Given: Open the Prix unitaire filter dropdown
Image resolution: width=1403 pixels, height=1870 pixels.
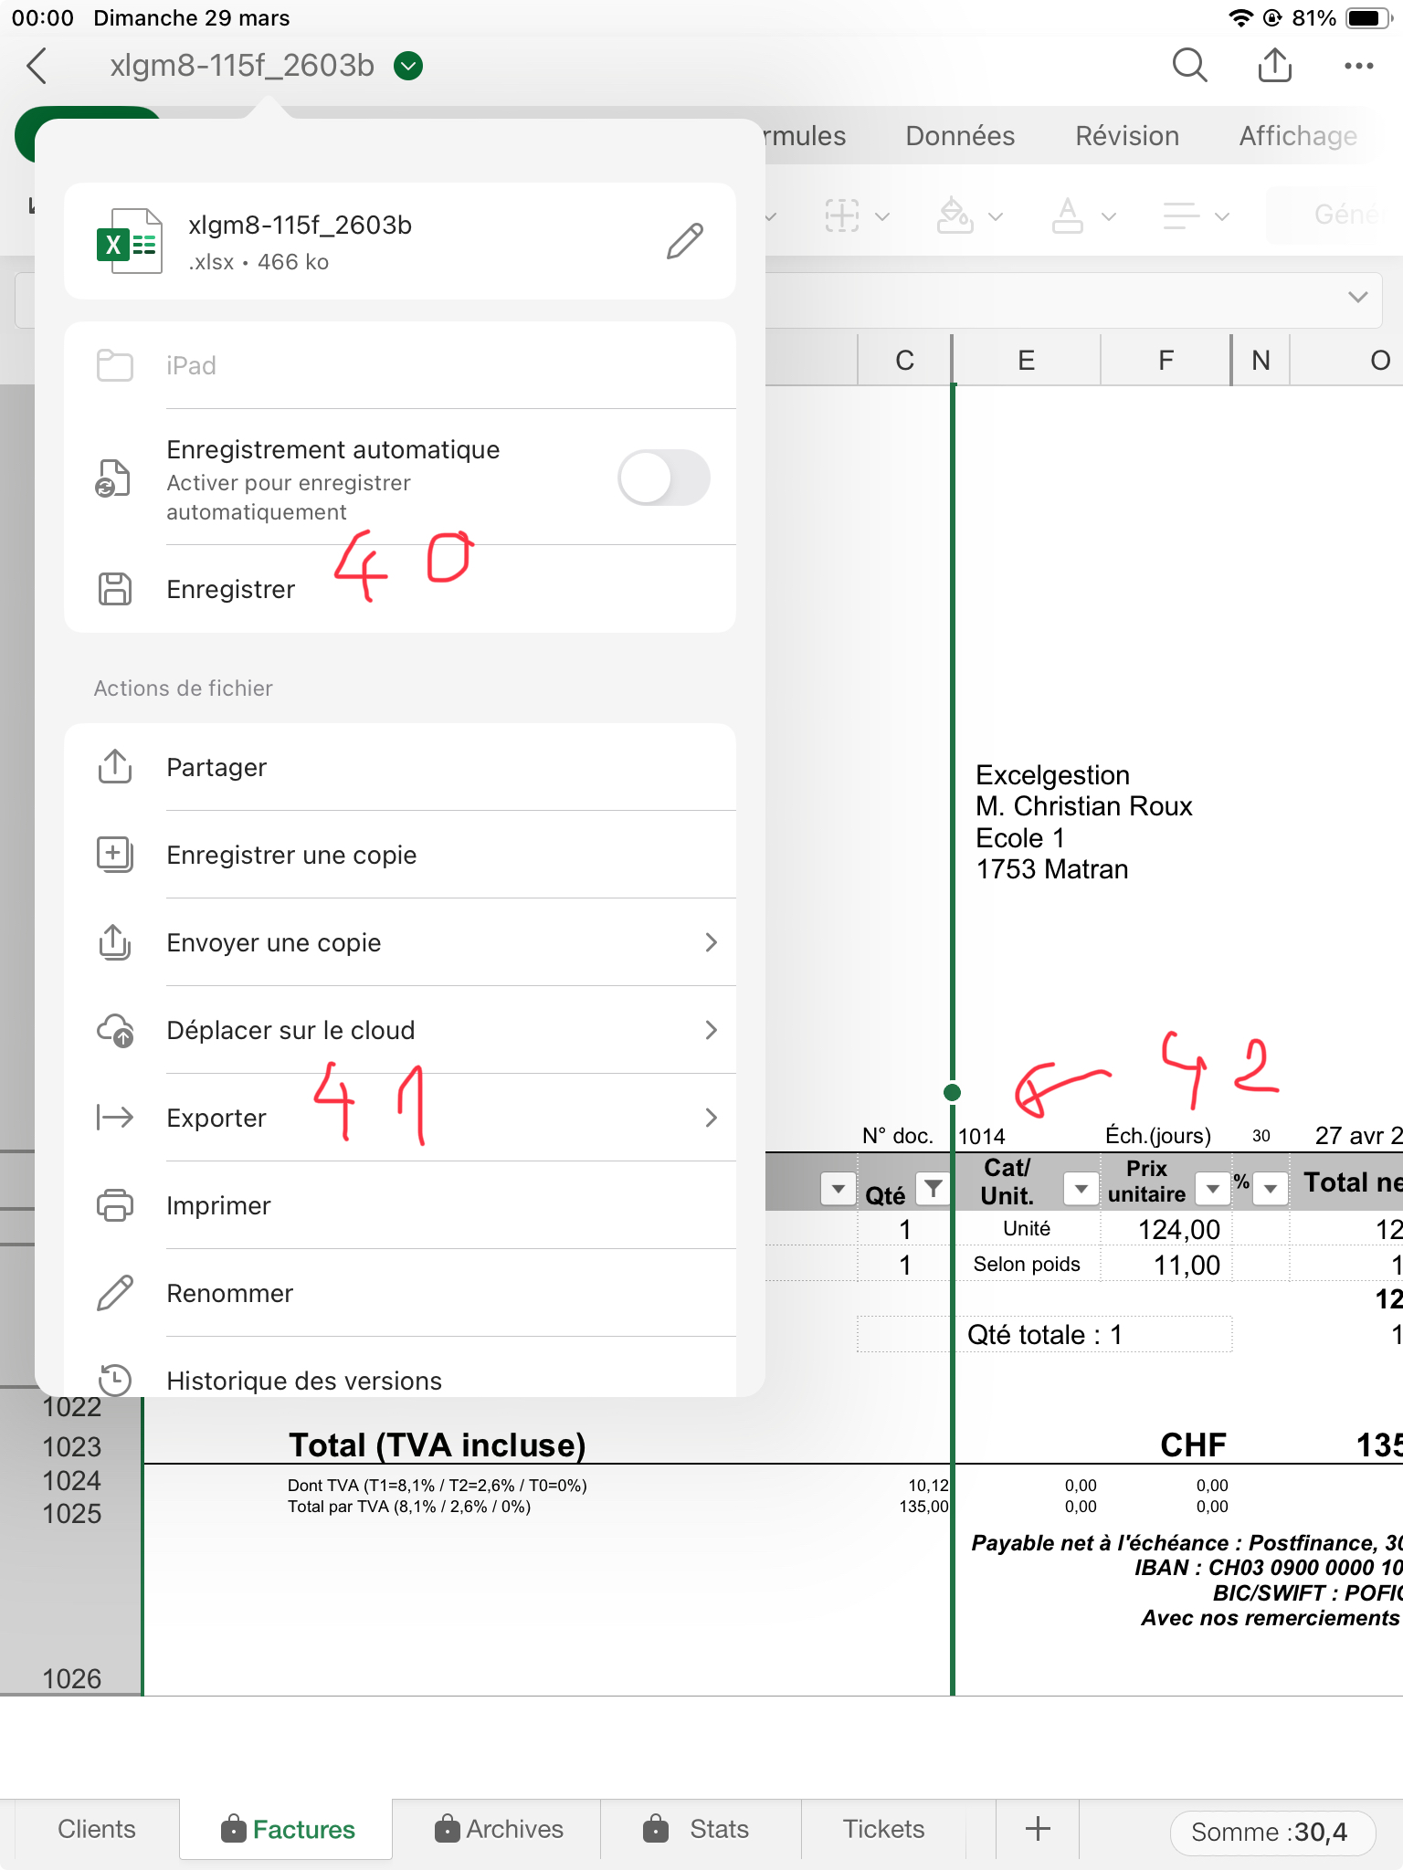Looking at the screenshot, I should [1212, 1188].
